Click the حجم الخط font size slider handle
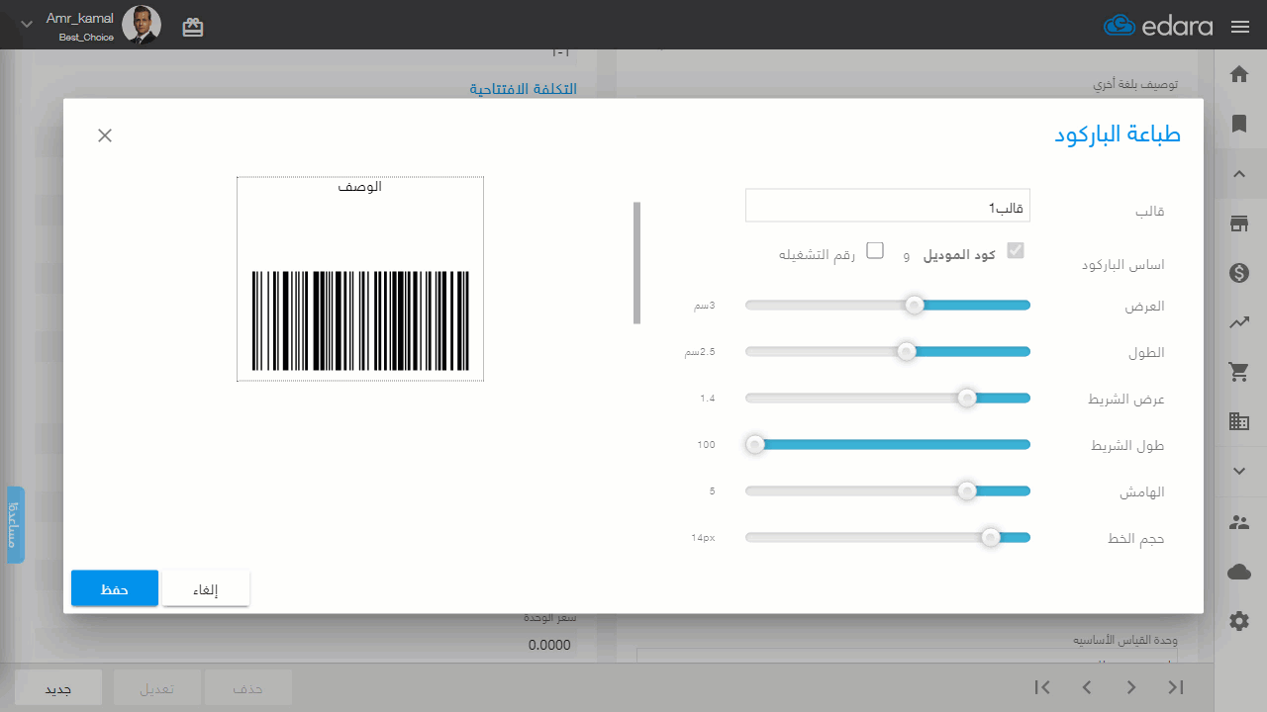 point(990,537)
